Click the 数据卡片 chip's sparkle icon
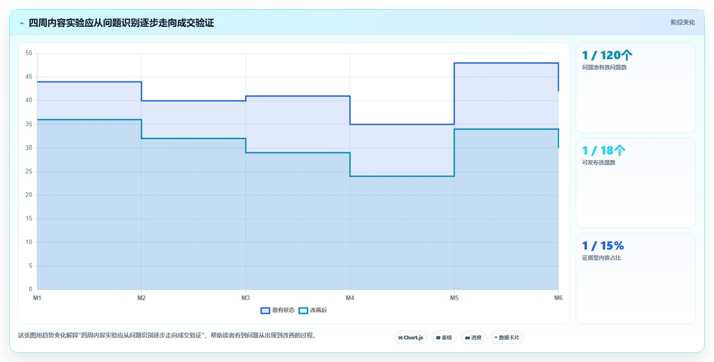Screen dimensions: 714x362 tap(496, 337)
